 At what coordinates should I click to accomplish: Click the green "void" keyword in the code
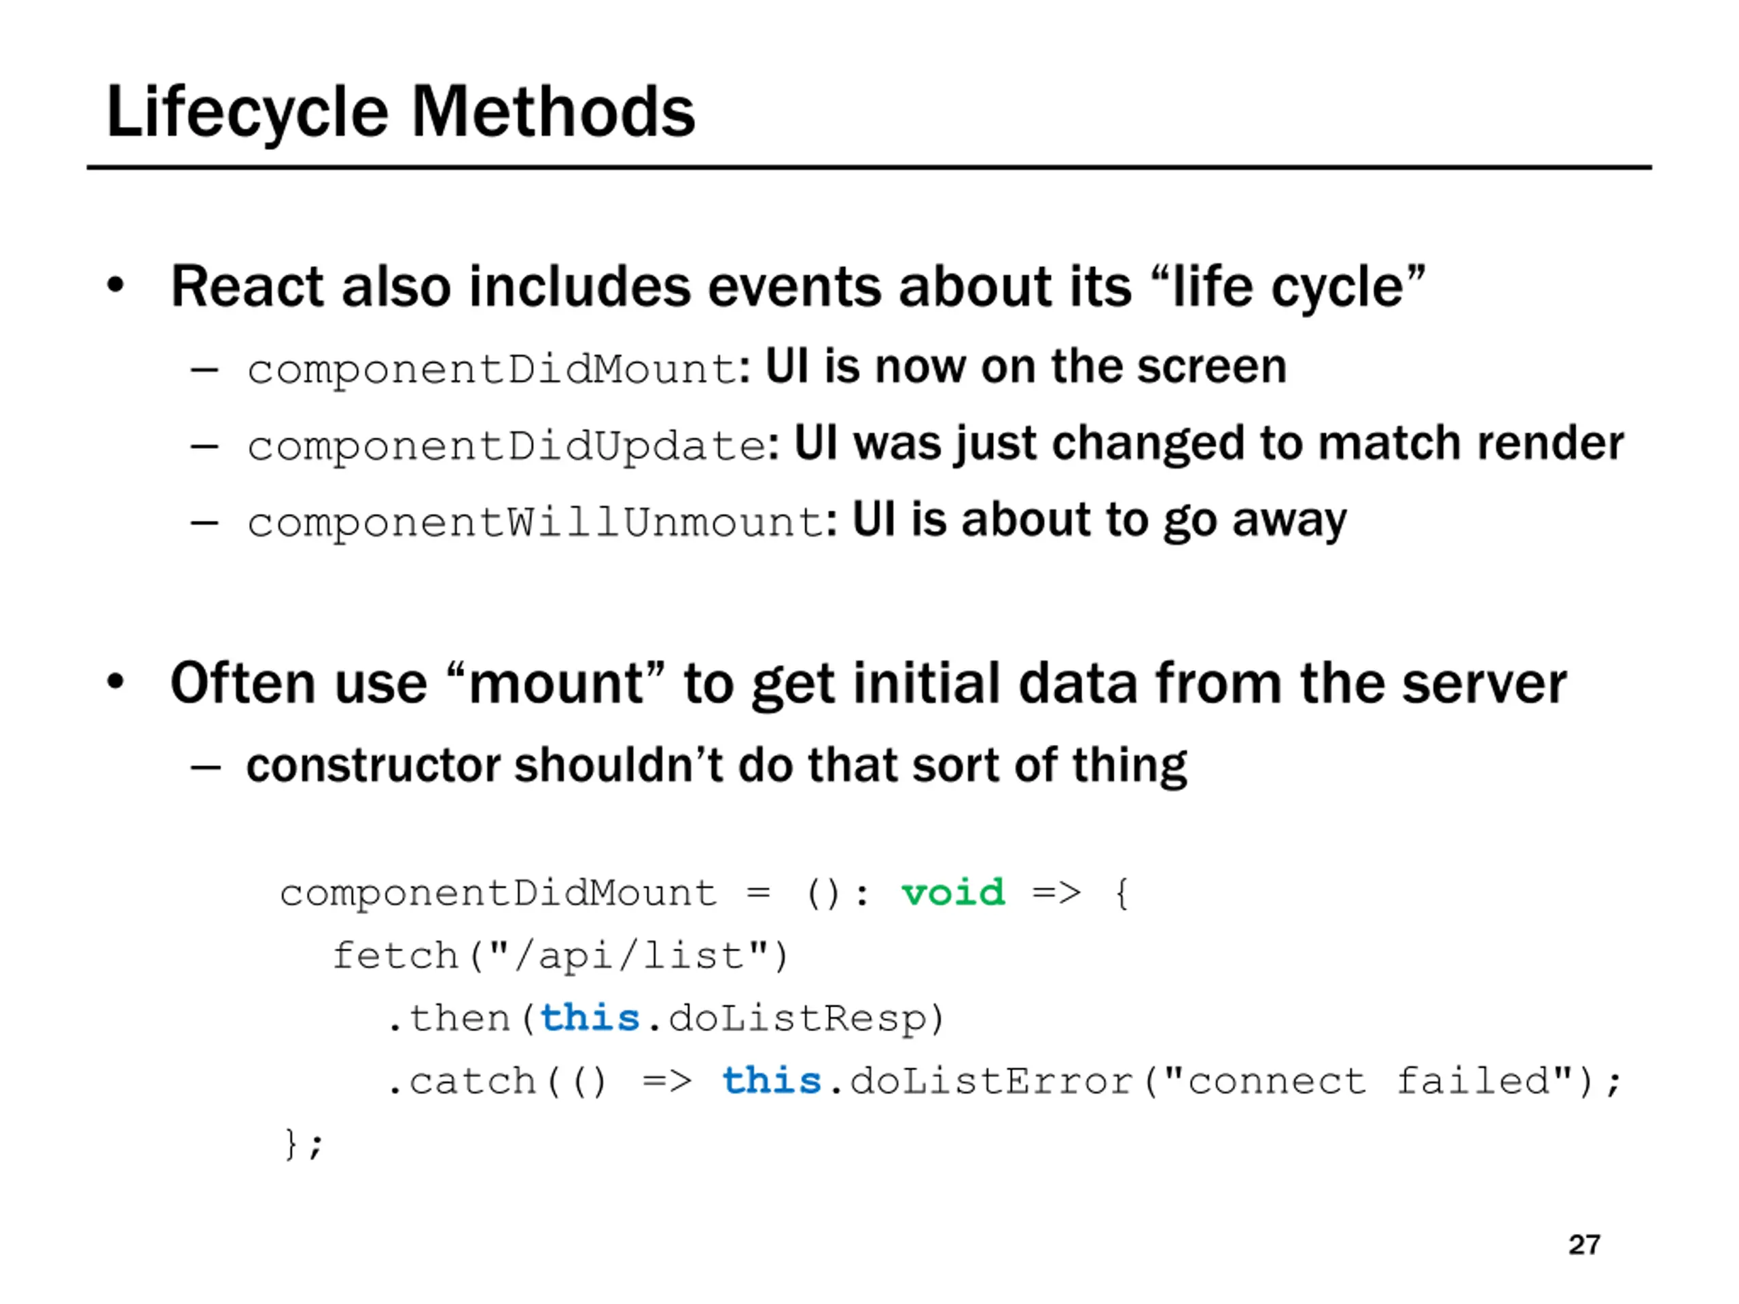tap(953, 893)
